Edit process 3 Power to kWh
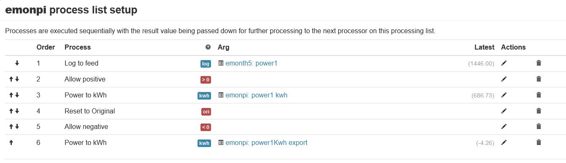 pyautogui.click(x=504, y=95)
